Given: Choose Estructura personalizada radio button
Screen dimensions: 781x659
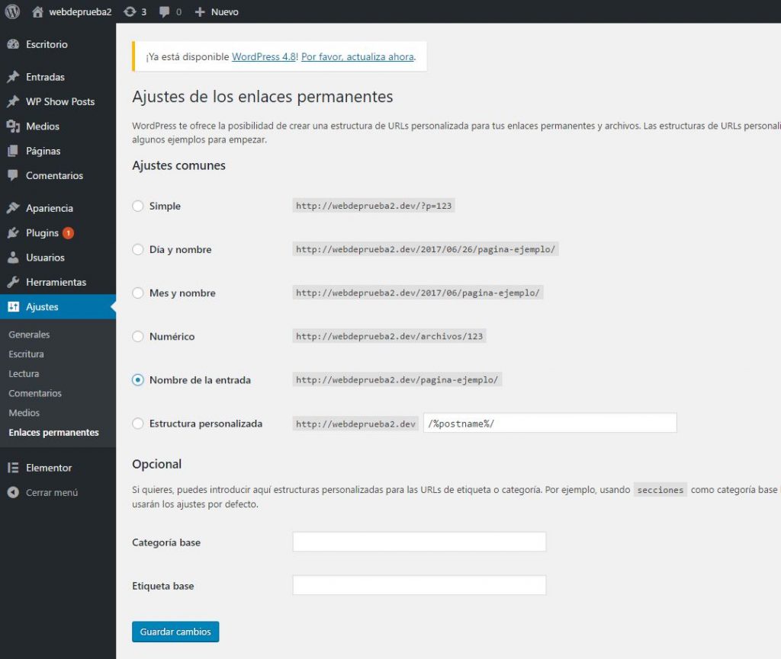Looking at the screenshot, I should coord(138,424).
